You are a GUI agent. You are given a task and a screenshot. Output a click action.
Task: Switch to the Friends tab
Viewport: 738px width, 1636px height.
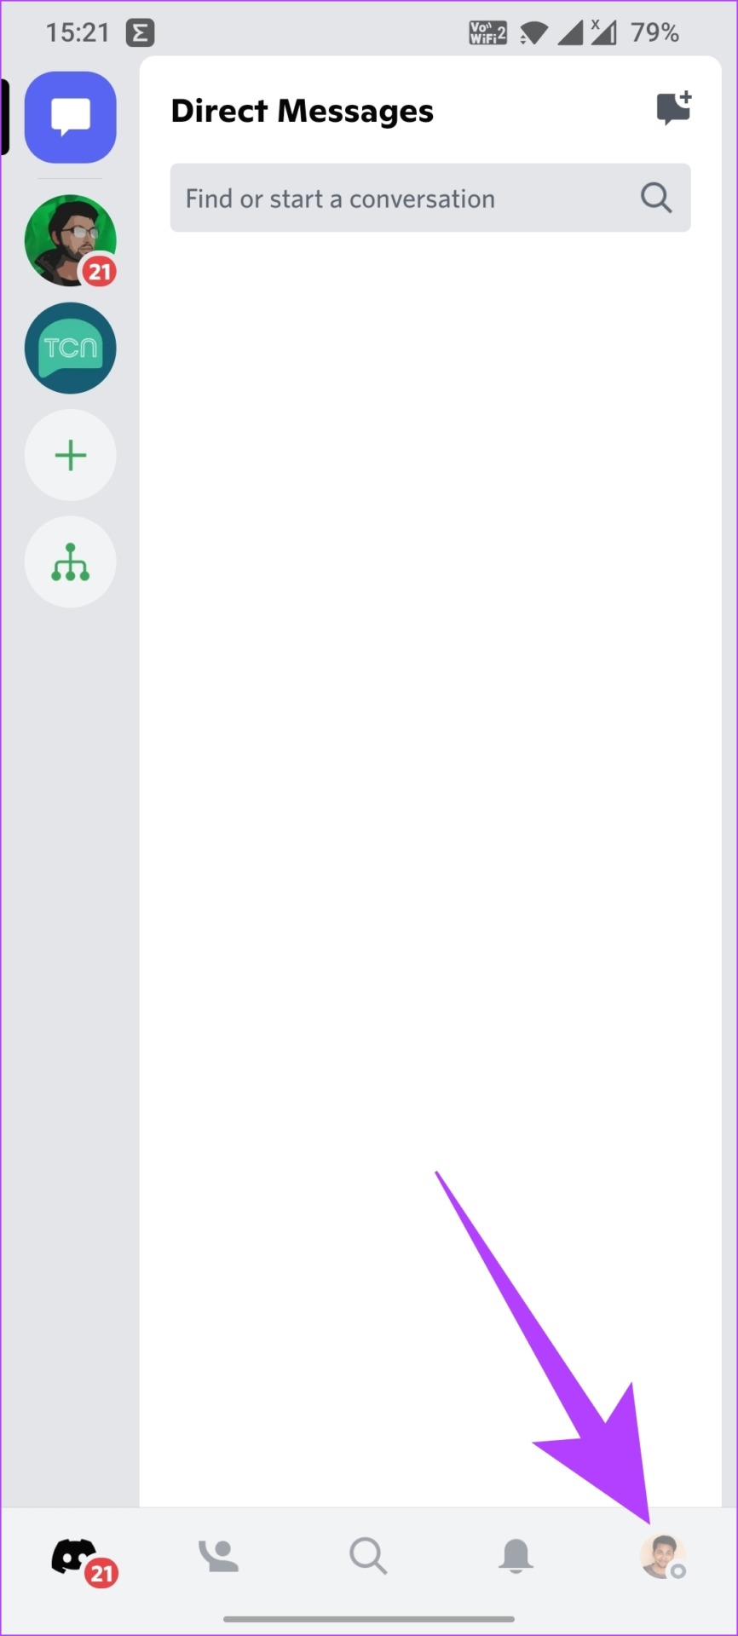(x=219, y=1556)
